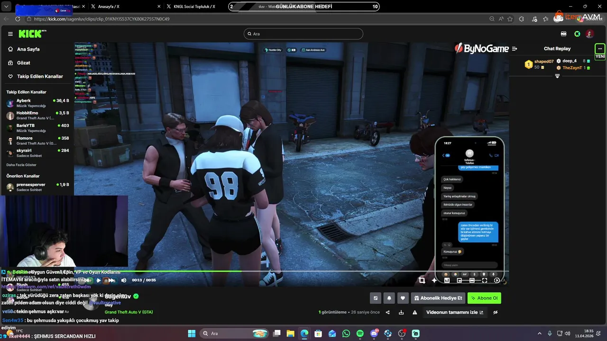Image resolution: width=607 pixels, height=341 pixels.
Task: Toggle fullscreen for the clip
Action: (484, 280)
